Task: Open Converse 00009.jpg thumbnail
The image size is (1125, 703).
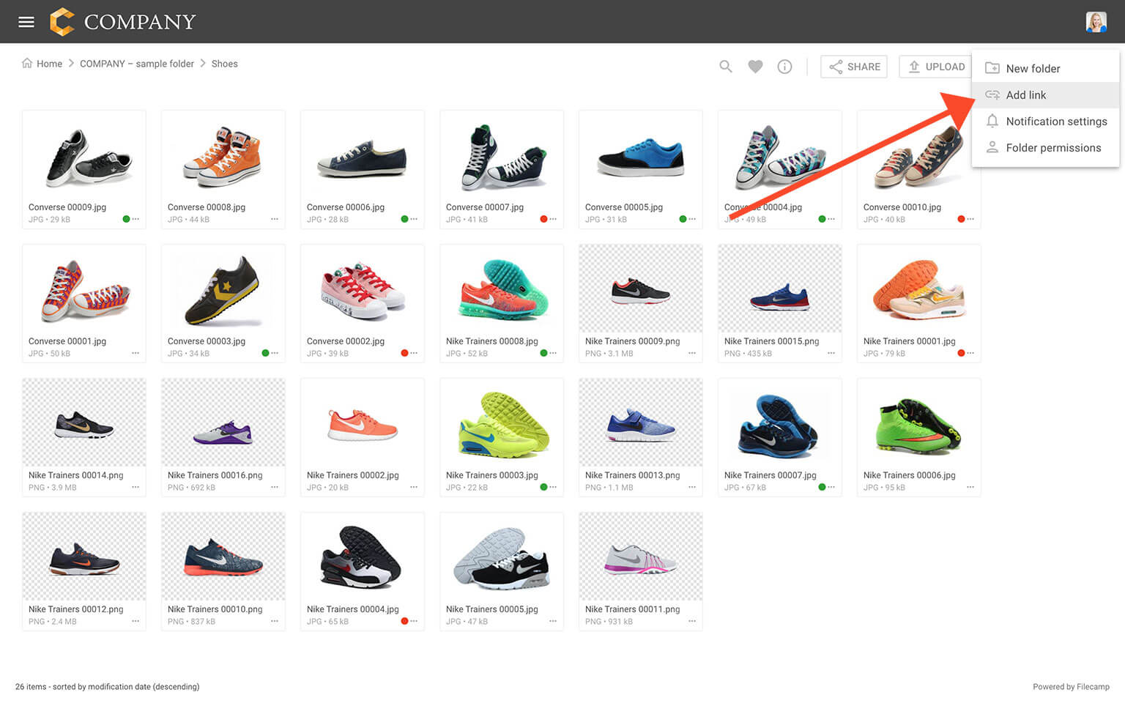Action: point(84,155)
